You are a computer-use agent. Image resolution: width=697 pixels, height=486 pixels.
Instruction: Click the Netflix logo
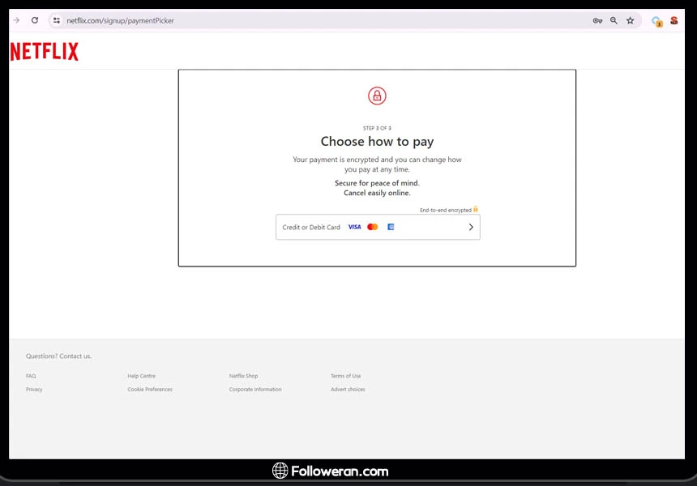pyautogui.click(x=45, y=52)
